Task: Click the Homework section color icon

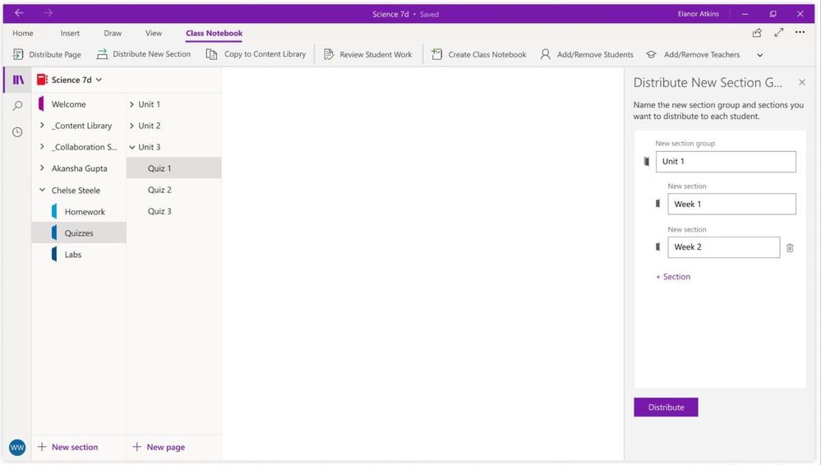Action: tap(54, 212)
